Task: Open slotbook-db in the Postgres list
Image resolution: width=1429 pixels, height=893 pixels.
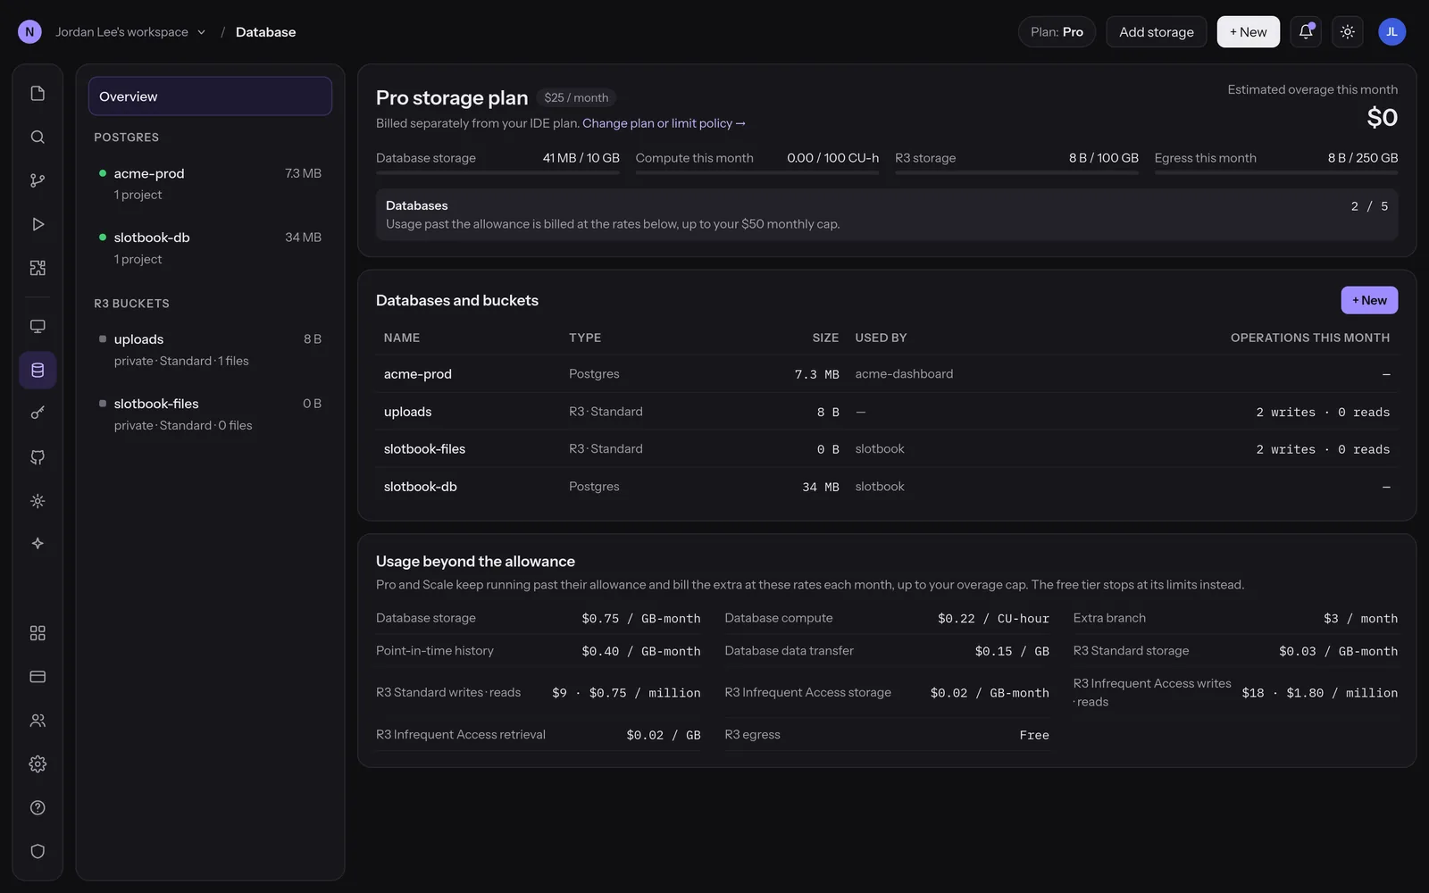Action: tap(210, 247)
